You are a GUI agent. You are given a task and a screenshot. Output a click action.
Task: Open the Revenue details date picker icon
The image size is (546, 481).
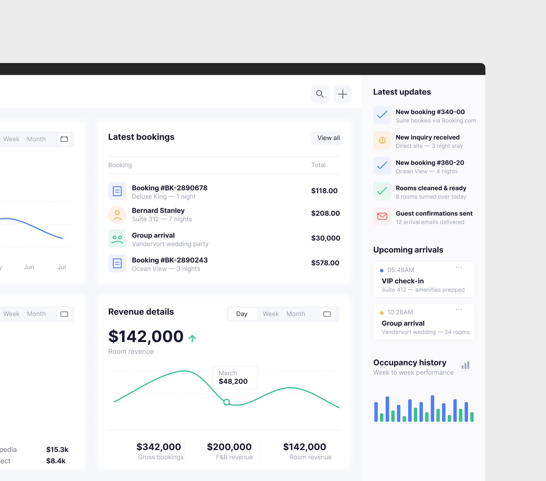pos(327,314)
